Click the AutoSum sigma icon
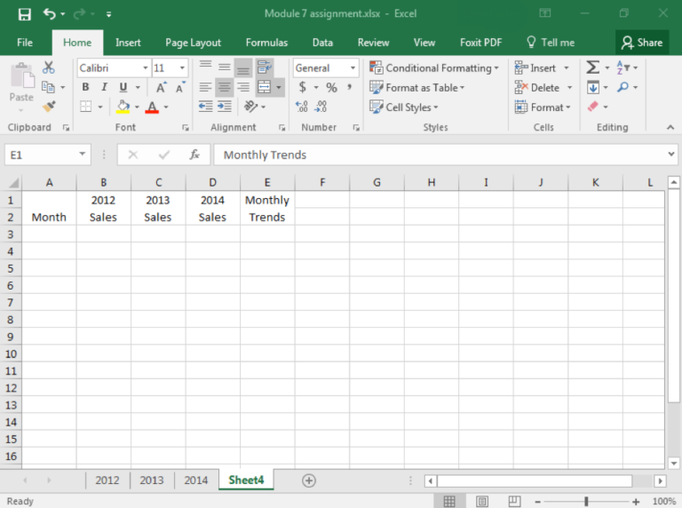 [x=592, y=67]
